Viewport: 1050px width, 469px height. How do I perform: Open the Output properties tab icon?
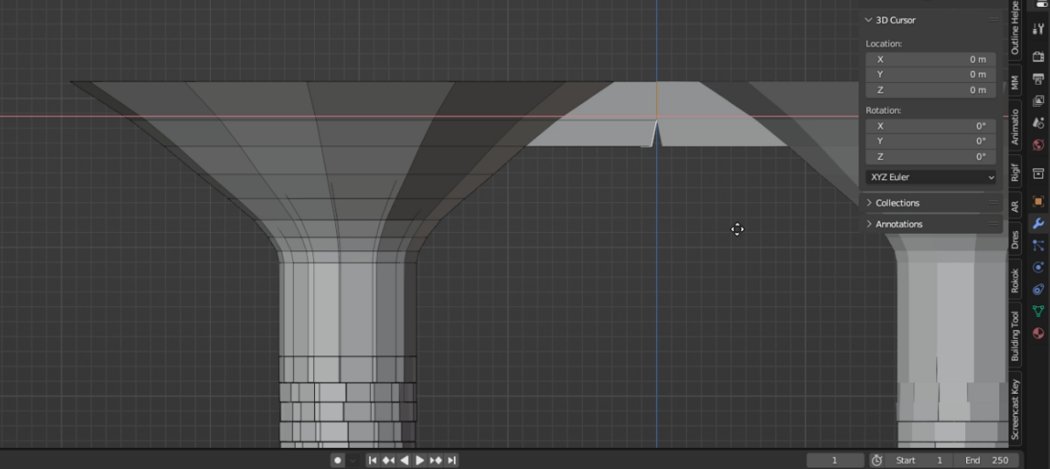(1039, 79)
